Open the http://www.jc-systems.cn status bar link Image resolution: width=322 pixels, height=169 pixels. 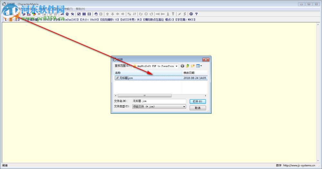coord(299,165)
